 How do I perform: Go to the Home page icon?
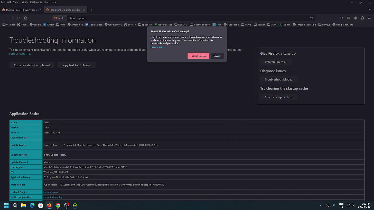click(25, 18)
